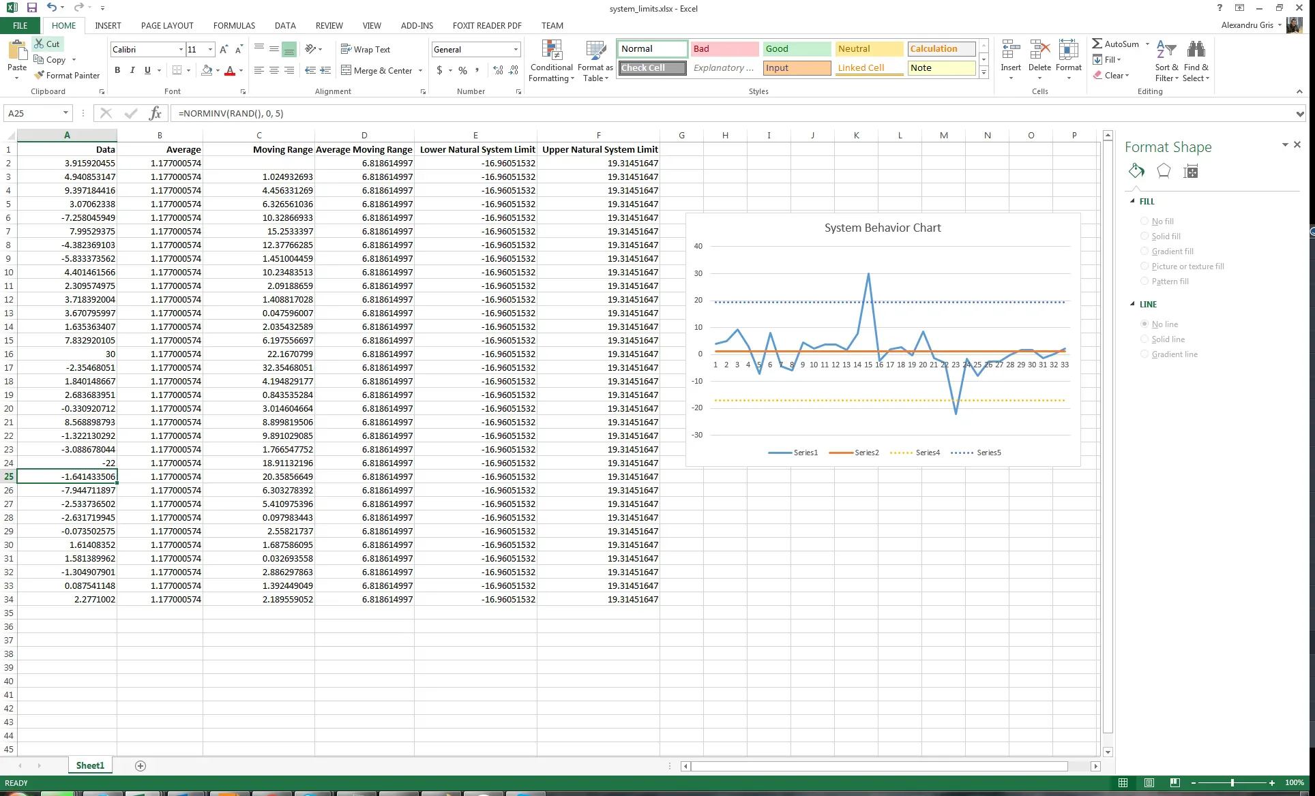Click inside the formula bar input

pos(733,113)
